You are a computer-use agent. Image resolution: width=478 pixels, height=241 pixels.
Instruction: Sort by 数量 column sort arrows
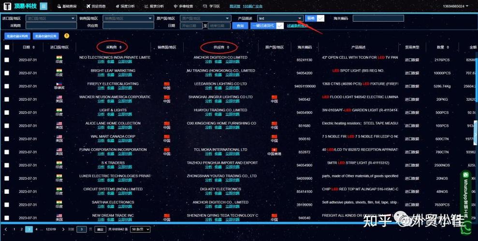[x=448, y=47]
